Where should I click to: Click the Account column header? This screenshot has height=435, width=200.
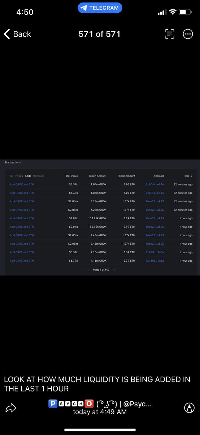pos(158,176)
